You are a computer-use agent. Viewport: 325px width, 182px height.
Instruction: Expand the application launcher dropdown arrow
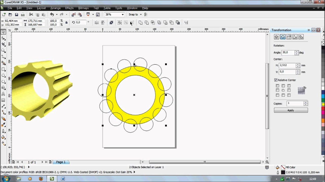coord(93,14)
